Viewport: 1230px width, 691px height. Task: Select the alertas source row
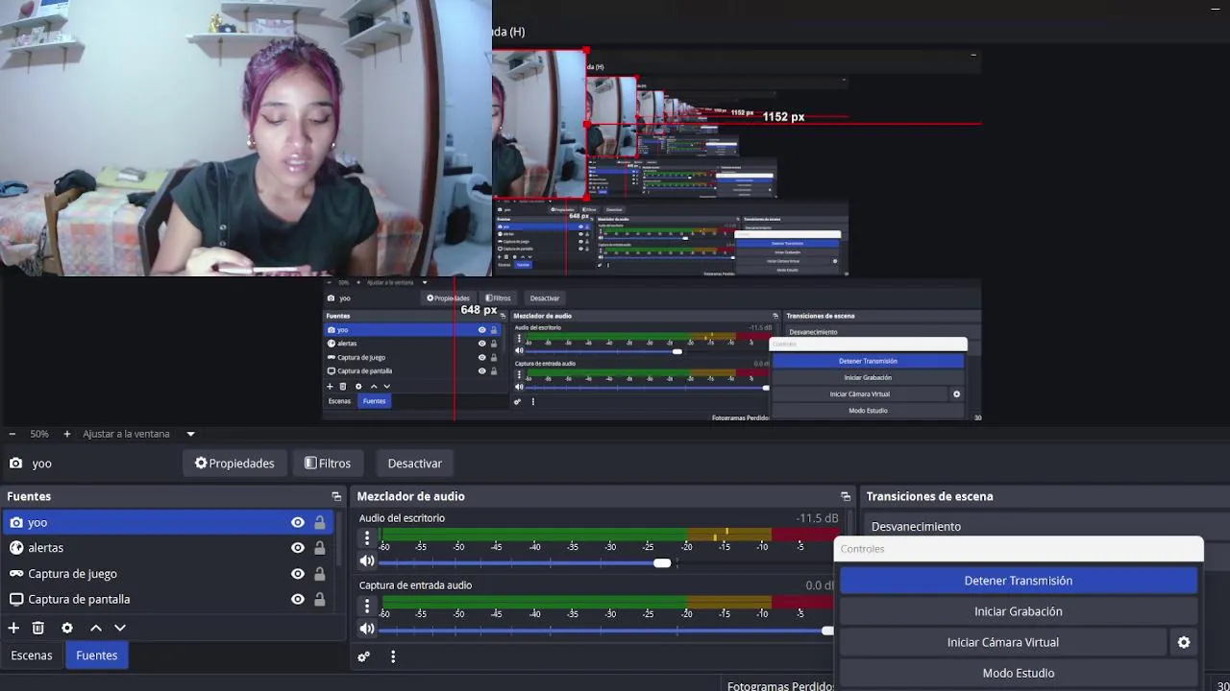pos(168,547)
